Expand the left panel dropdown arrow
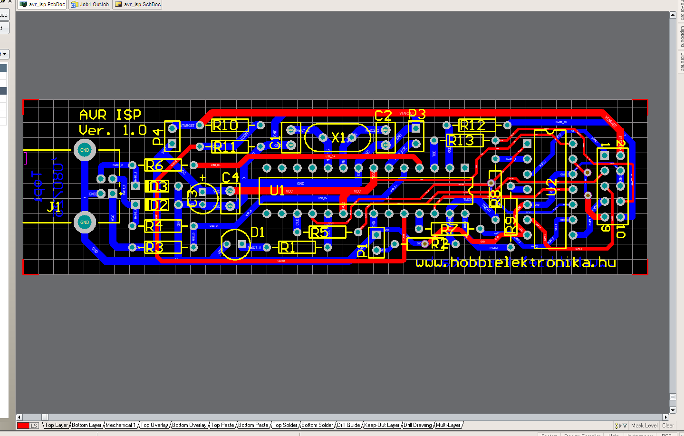Screen dimensions: 684x436 coord(5,54)
